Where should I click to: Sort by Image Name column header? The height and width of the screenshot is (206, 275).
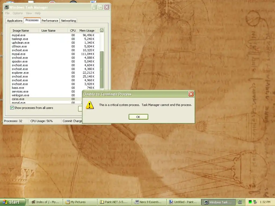point(24,31)
